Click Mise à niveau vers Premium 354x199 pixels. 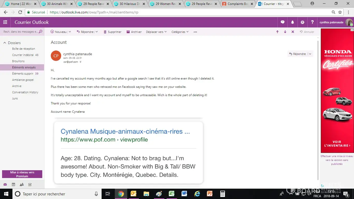[22, 174]
